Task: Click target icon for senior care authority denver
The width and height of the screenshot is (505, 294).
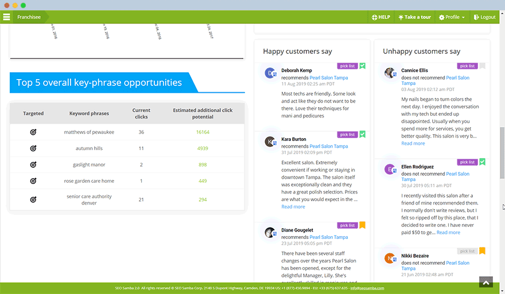Action: 33,199
